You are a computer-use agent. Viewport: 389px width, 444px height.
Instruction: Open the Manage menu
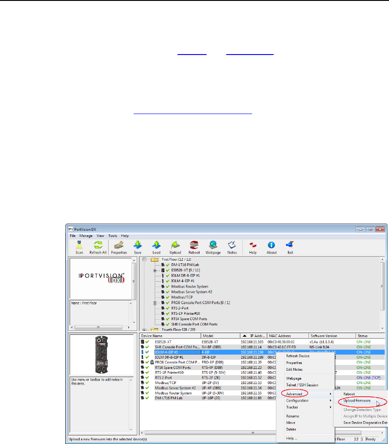pyautogui.click(x=86, y=236)
